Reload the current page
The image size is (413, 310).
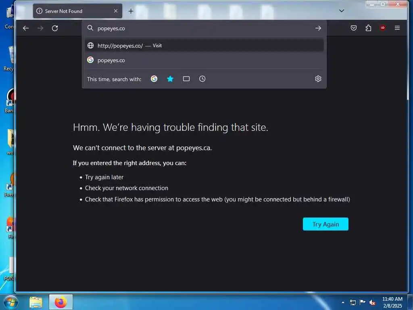coord(55,28)
